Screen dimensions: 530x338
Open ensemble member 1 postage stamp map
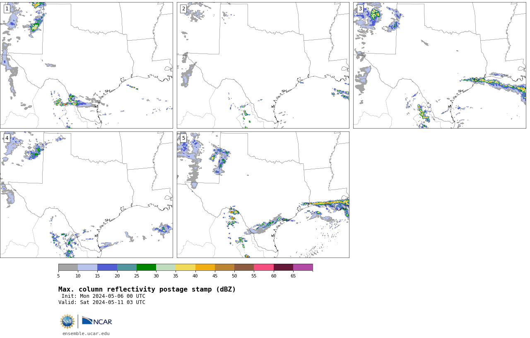[86, 65]
